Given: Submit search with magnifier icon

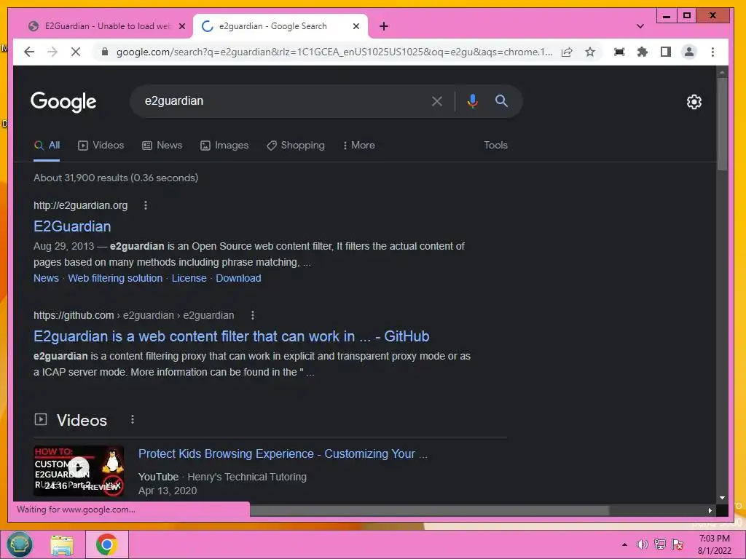Looking at the screenshot, I should pyautogui.click(x=501, y=100).
